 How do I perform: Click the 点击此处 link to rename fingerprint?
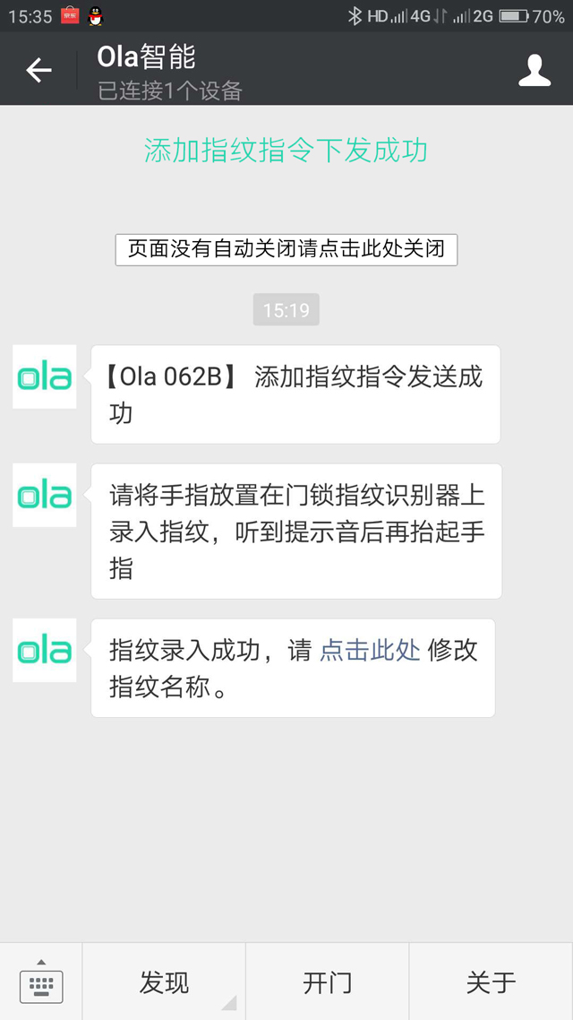(x=368, y=650)
